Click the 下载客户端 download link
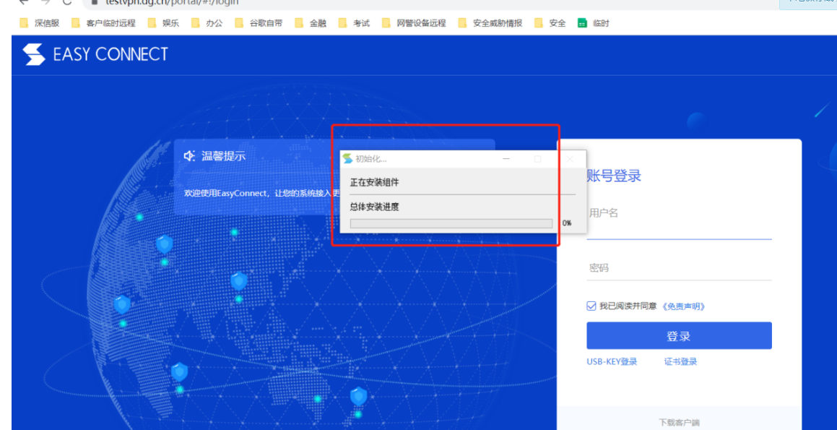 [x=679, y=422]
